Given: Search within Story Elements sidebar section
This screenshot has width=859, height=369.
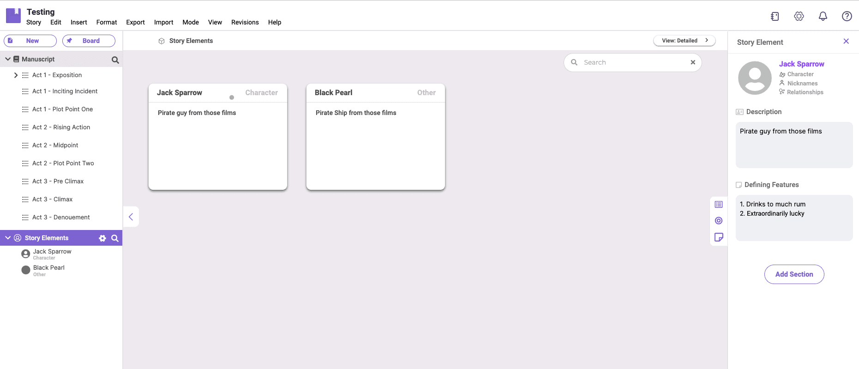Looking at the screenshot, I should [x=115, y=238].
